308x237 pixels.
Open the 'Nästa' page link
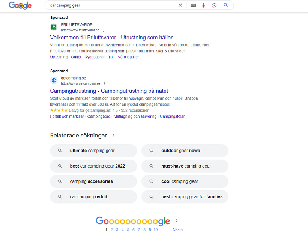[x=177, y=229]
